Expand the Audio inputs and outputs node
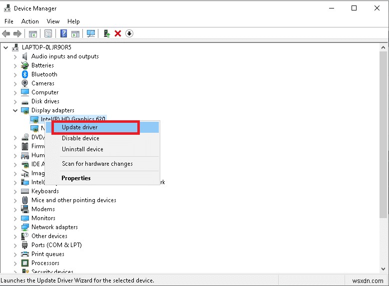Viewport: 389px width, 286px height. point(15,57)
